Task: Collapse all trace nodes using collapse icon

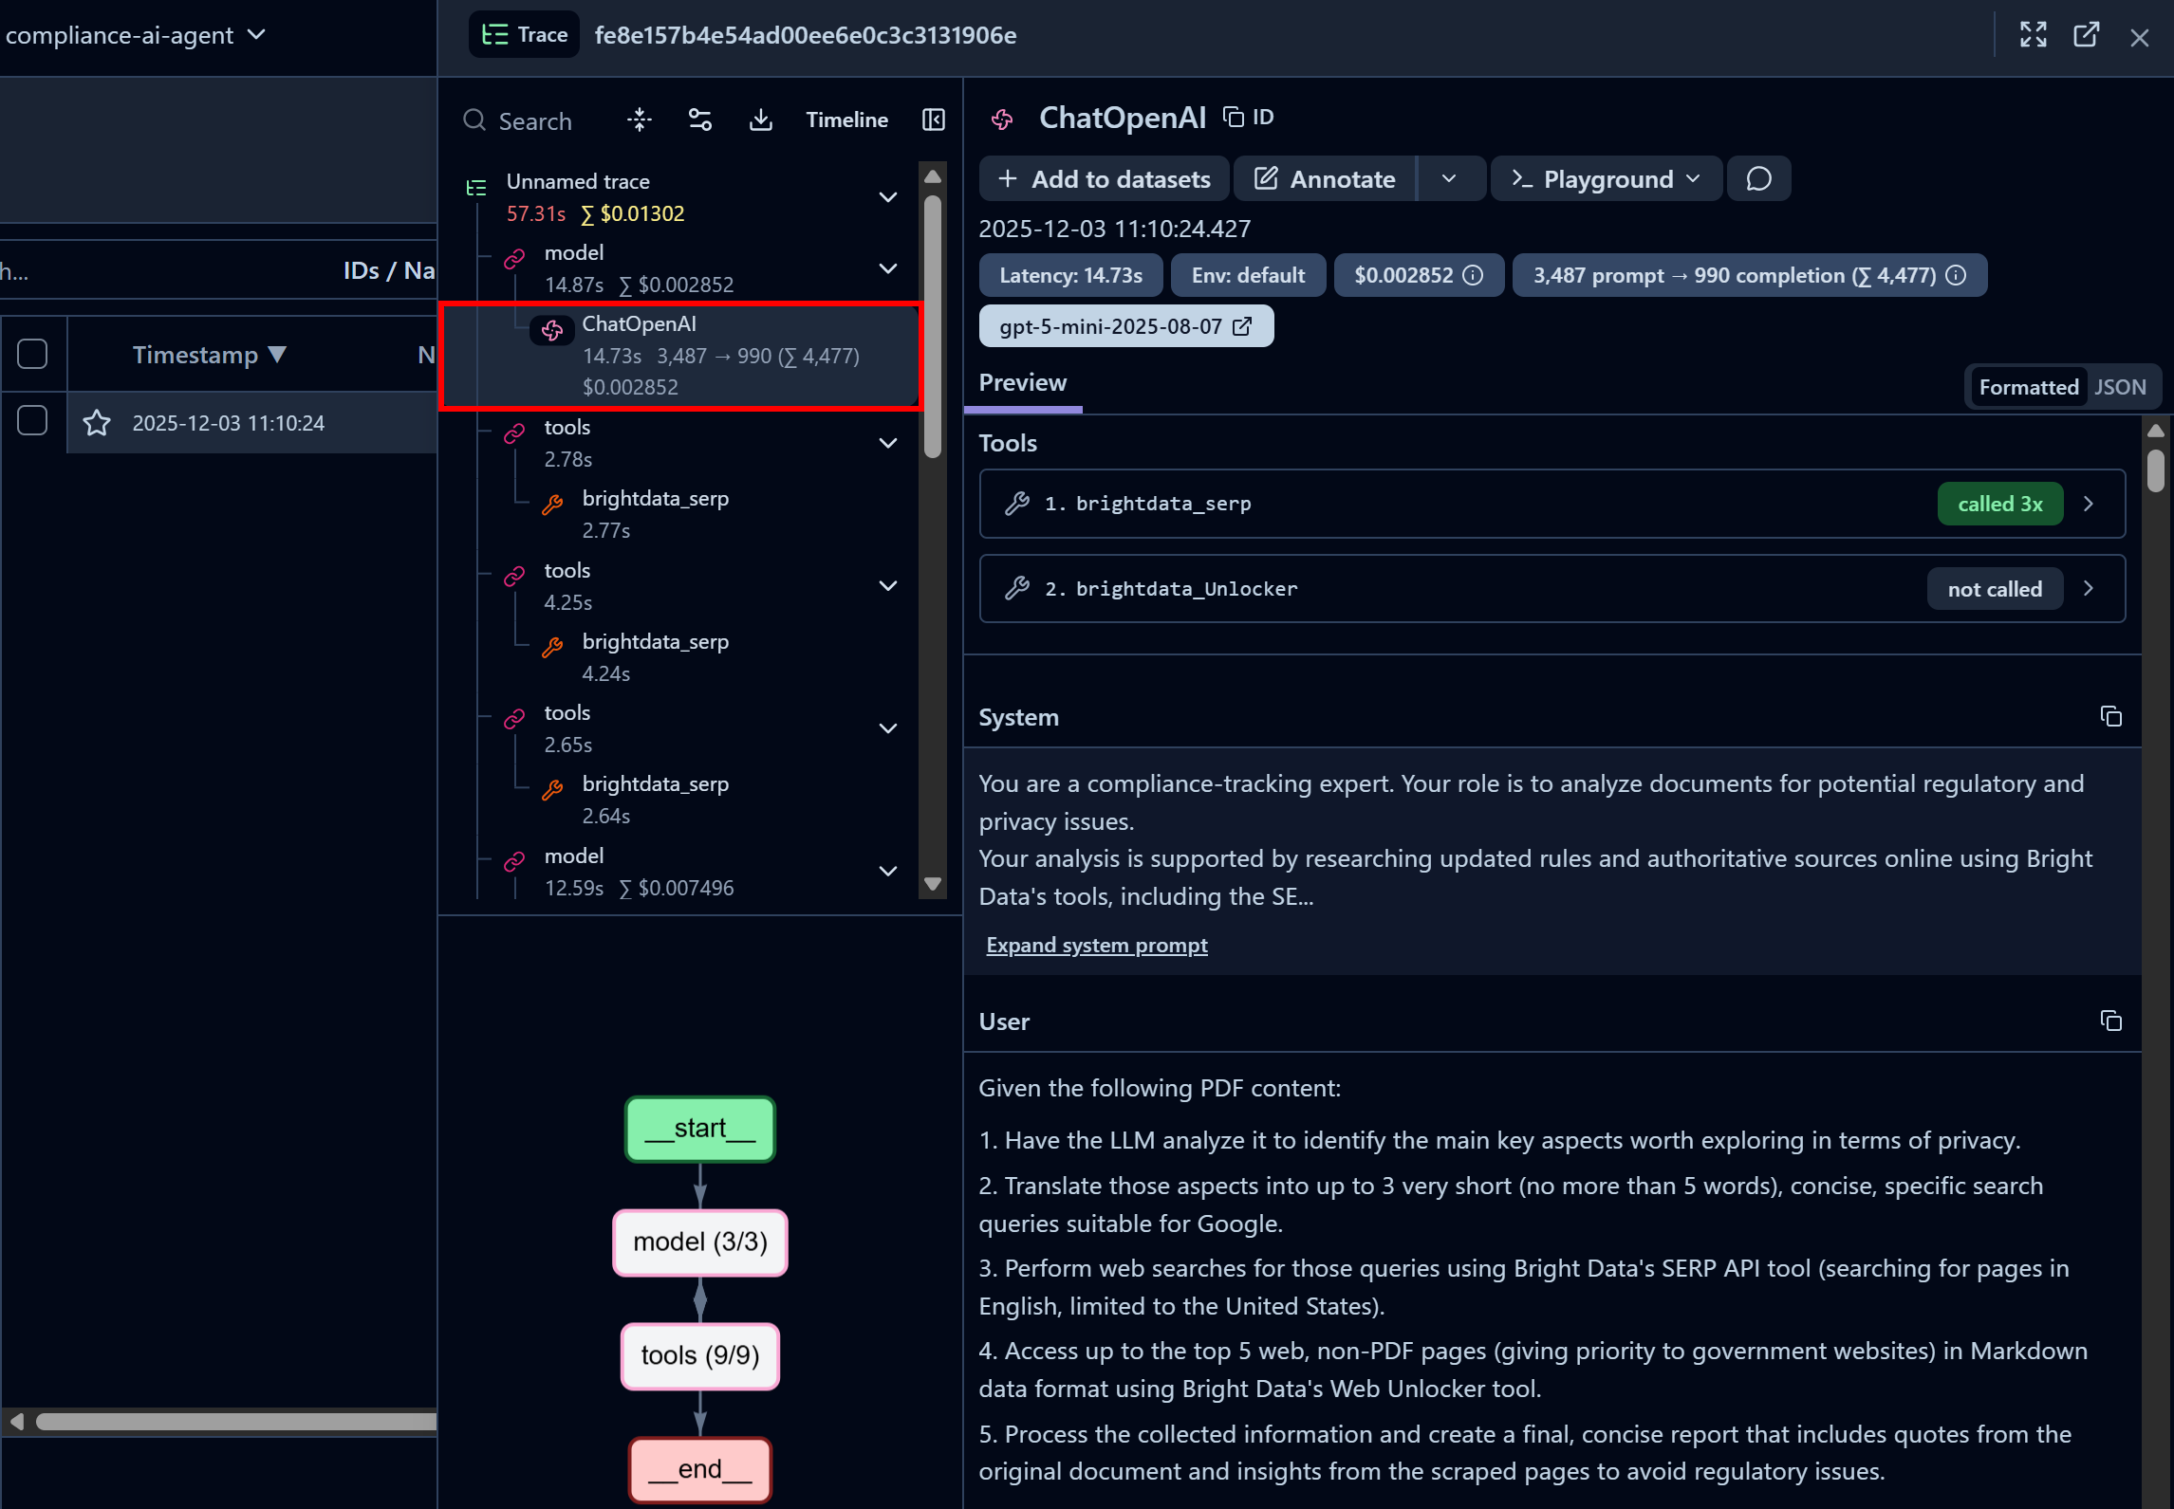Action: tap(639, 120)
